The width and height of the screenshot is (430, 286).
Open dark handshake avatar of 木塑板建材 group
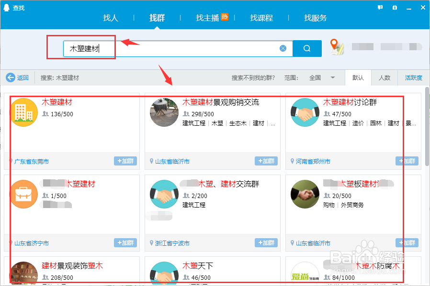[305, 194]
